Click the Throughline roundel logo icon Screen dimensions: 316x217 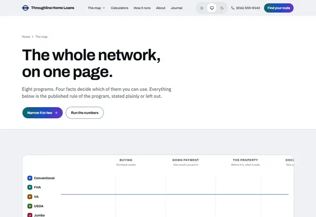(x=25, y=8)
